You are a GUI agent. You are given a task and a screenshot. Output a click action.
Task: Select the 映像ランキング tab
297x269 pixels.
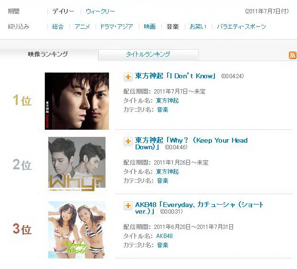[48, 54]
